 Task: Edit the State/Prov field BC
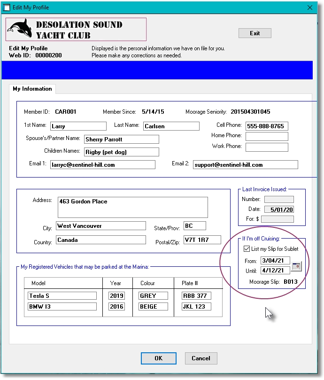(195, 226)
